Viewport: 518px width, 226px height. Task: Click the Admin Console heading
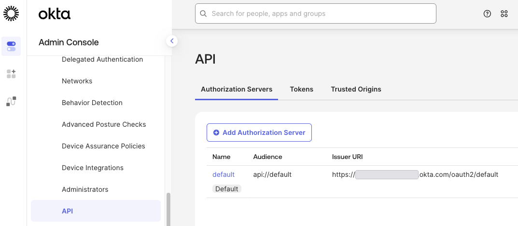(x=69, y=42)
